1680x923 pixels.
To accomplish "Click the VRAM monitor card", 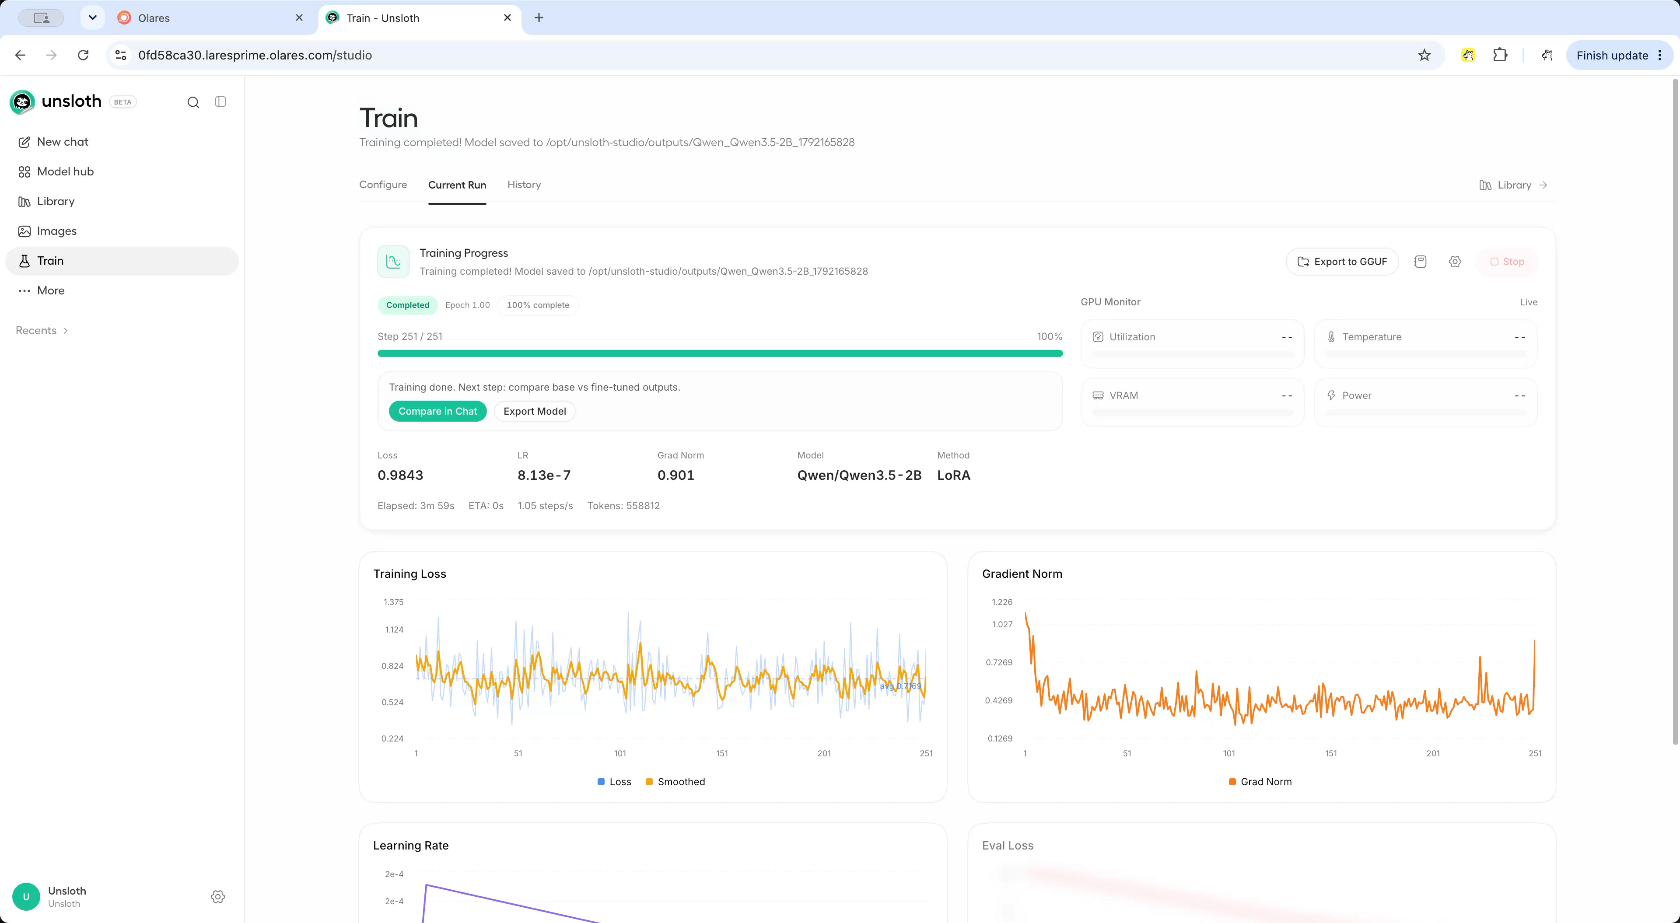I will [1192, 402].
